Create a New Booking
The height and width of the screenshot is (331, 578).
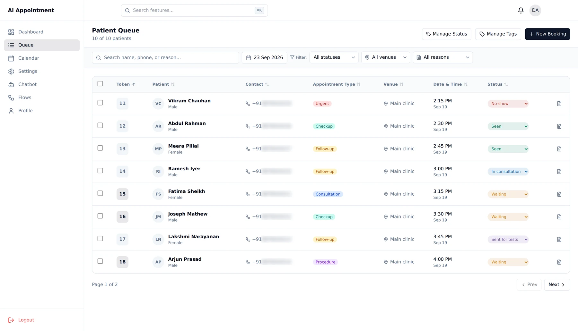point(547,34)
